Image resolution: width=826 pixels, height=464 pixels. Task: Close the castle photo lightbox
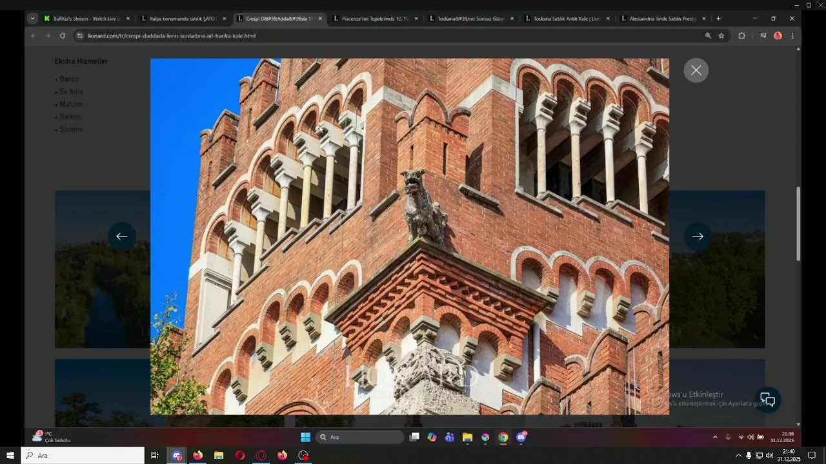tap(696, 70)
